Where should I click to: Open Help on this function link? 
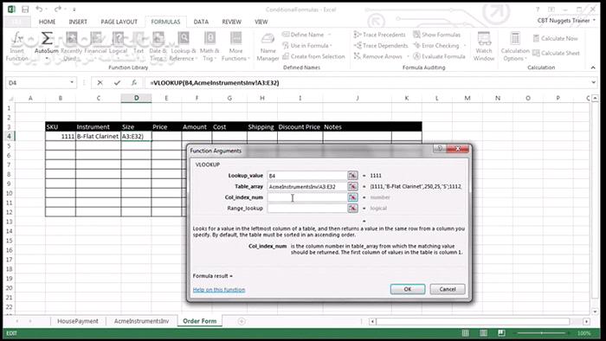coord(219,290)
